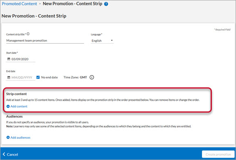The width and height of the screenshot is (236, 160).
Task: Open the English language selector
Action: [102, 41]
